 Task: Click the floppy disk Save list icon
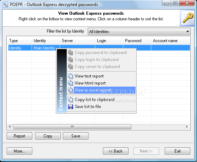71,107
